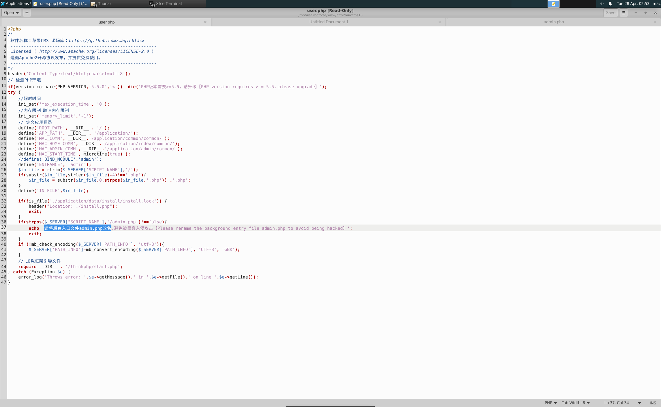Image resolution: width=661 pixels, height=407 pixels.
Task: Switch to the Untitled Document 1 tab
Action: (x=329, y=22)
